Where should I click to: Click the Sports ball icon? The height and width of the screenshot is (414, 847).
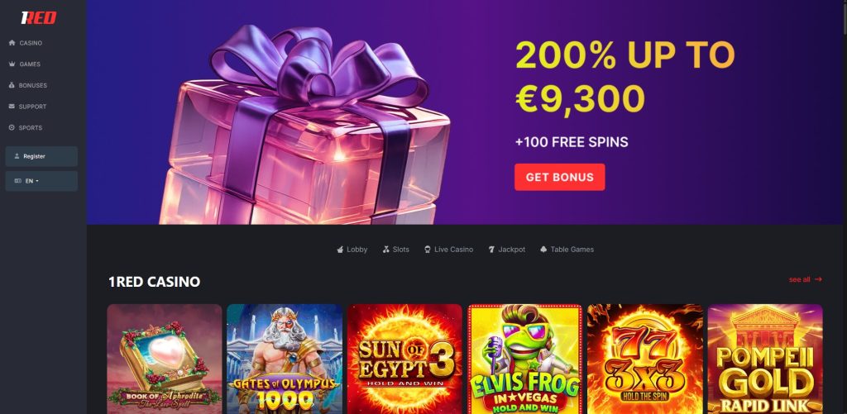[12, 127]
